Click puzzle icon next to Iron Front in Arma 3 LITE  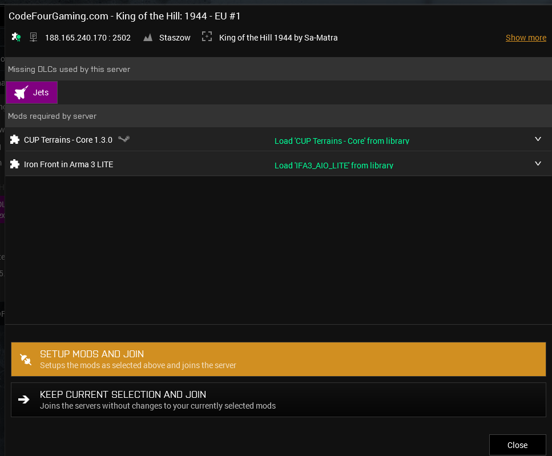(15, 164)
